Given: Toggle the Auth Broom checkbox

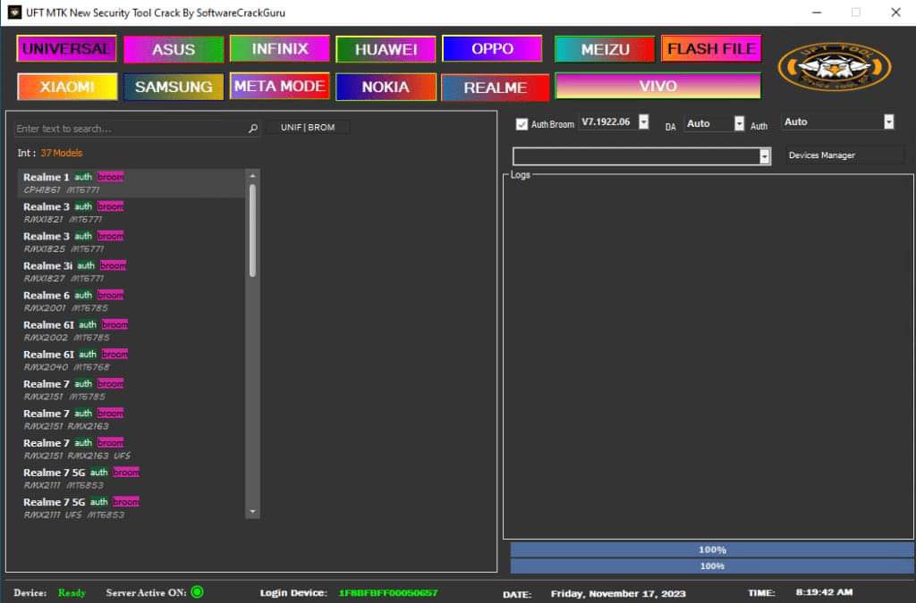Looking at the screenshot, I should tap(522, 124).
